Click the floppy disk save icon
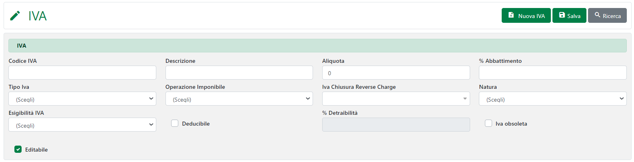The height and width of the screenshot is (162, 634). 562,15
